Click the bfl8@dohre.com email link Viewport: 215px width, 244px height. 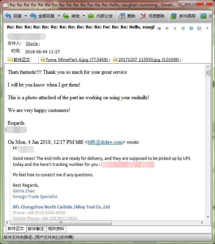(105, 142)
